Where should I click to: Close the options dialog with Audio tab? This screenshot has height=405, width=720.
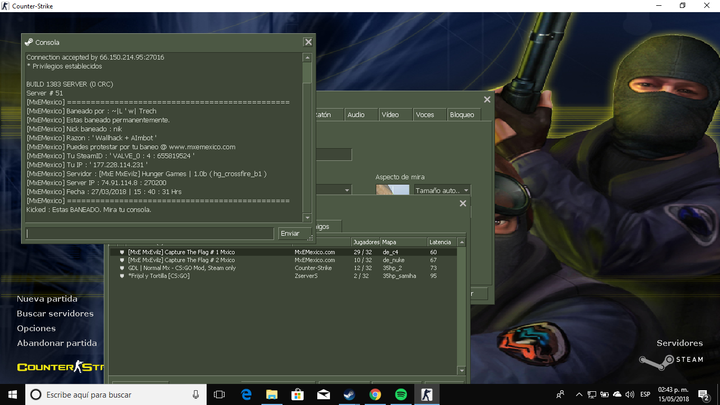[x=487, y=99]
